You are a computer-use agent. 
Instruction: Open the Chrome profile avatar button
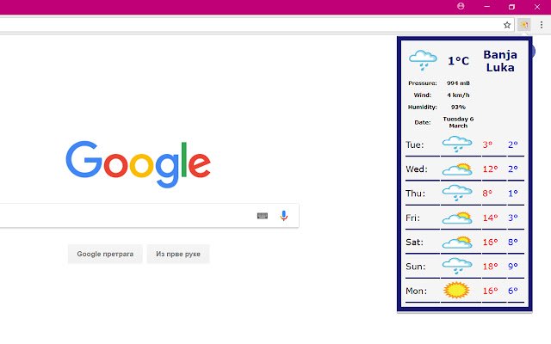[x=461, y=6]
